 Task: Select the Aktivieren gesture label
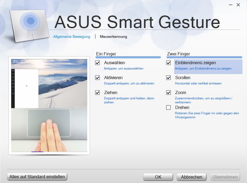pos(113,78)
